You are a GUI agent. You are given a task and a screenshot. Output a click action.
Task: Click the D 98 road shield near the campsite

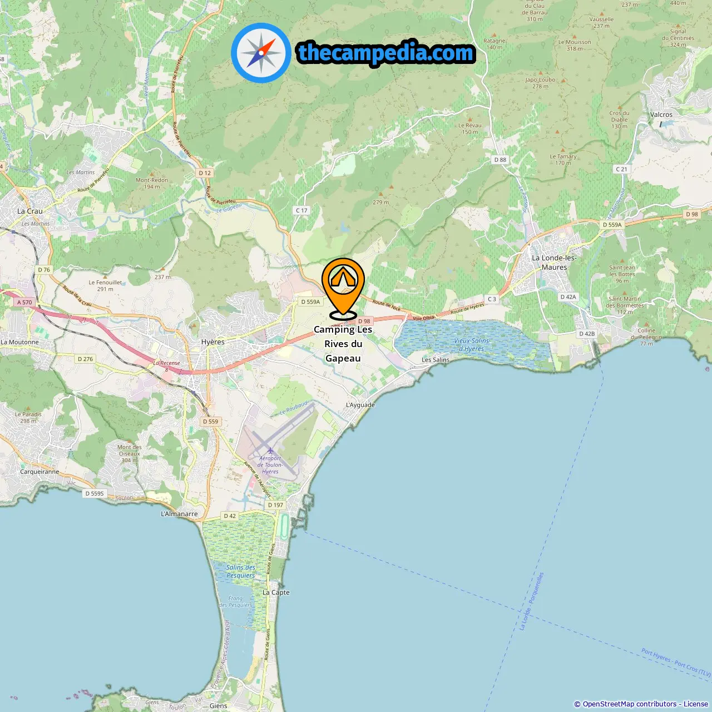(364, 321)
